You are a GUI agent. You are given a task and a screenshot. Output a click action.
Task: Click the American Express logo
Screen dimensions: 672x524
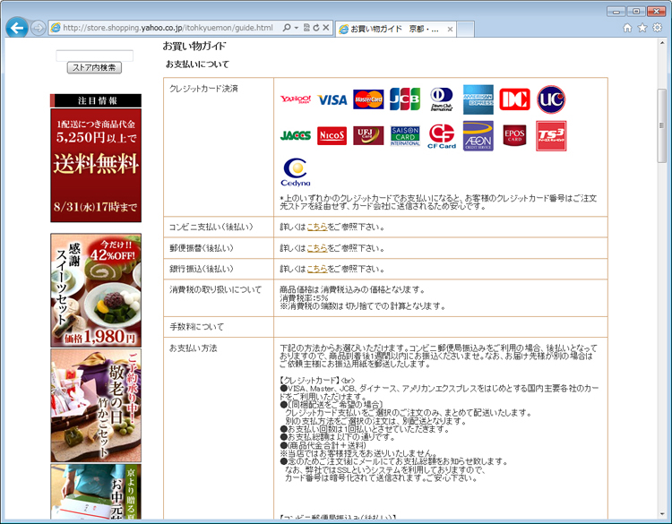[x=478, y=99]
